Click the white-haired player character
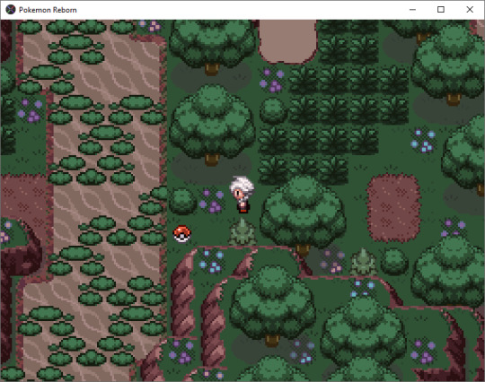The height and width of the screenshot is (382, 485). 242,195
